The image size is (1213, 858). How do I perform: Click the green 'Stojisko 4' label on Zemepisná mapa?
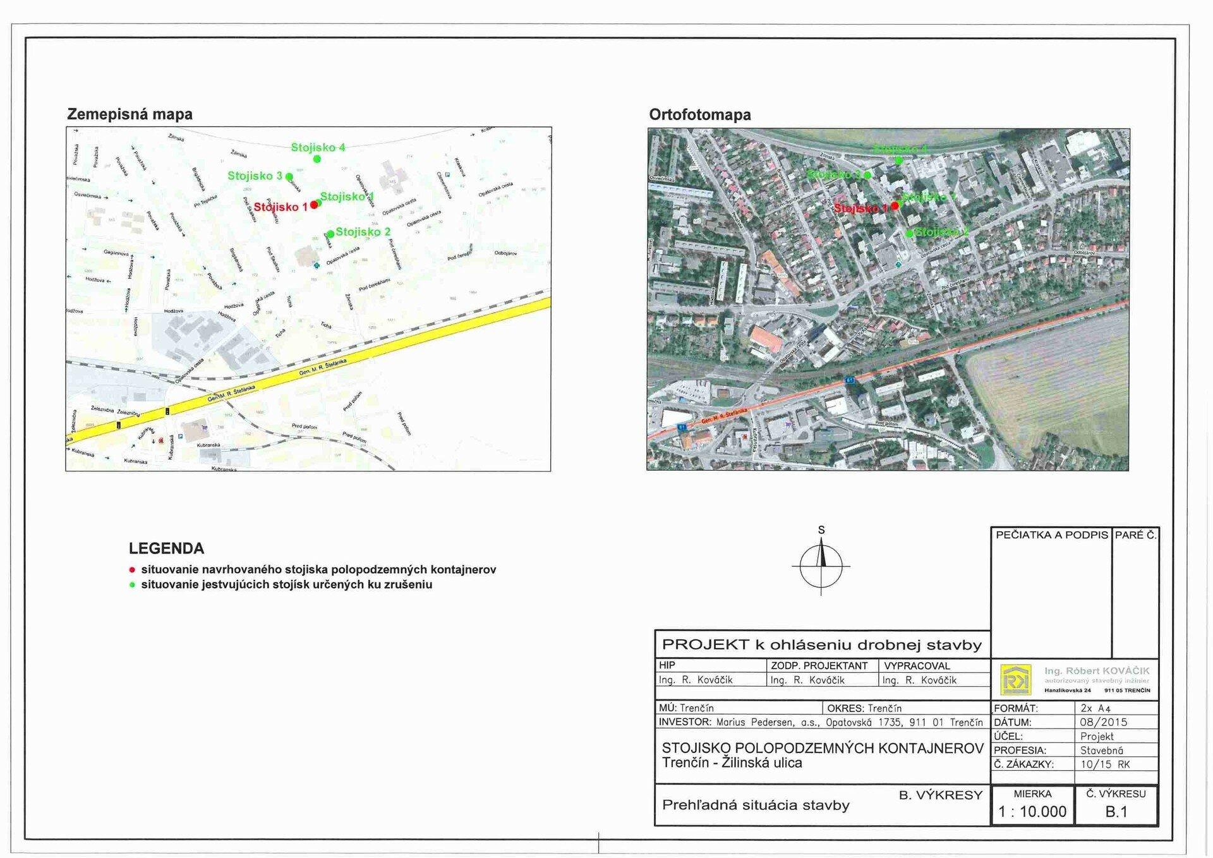tap(318, 147)
